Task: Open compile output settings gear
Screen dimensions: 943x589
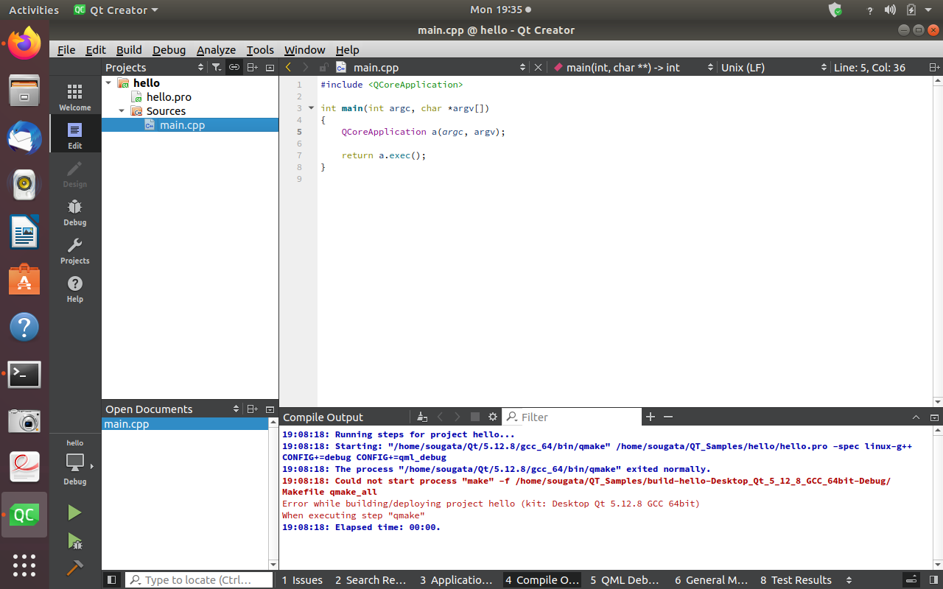Action: point(493,417)
